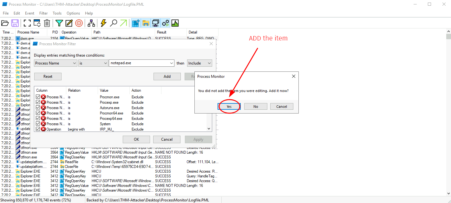
Task: Uncheck the Autoruns.exe exclude filter checkbox
Action: (38, 108)
